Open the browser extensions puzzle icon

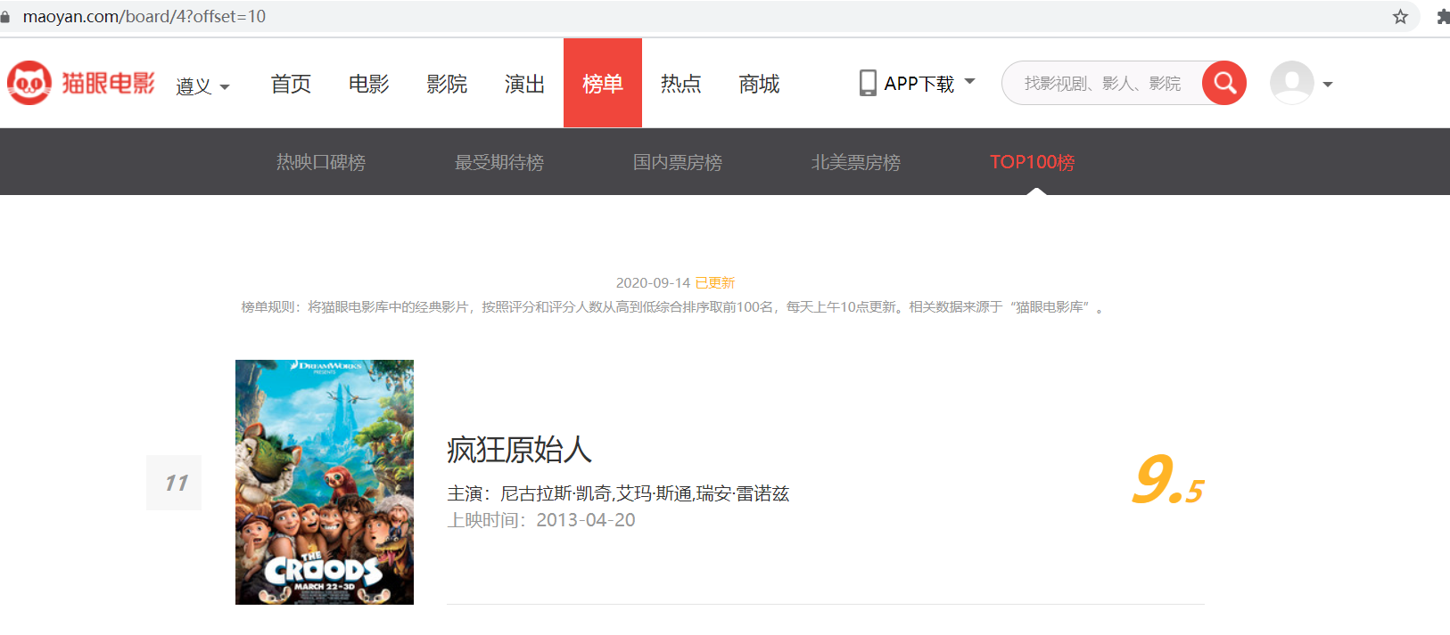coord(1442,17)
